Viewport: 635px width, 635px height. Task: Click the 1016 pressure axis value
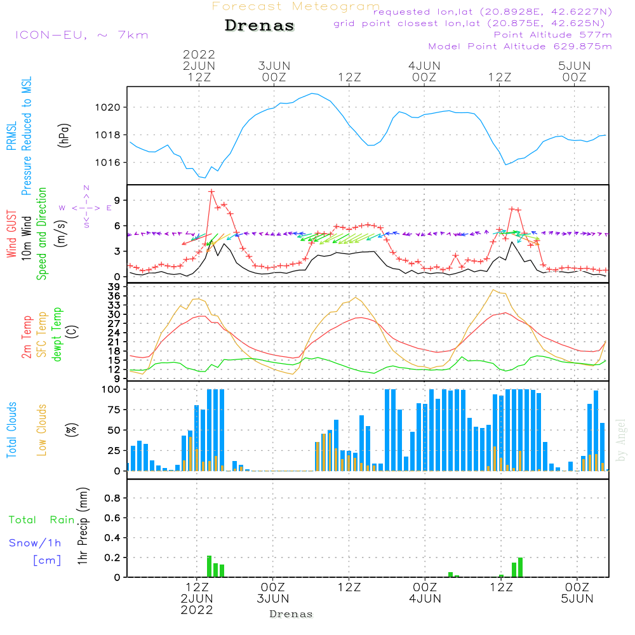coord(107,163)
